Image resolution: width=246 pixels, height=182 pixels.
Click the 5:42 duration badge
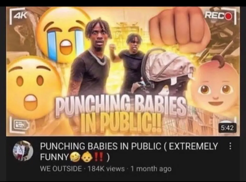pyautogui.click(x=227, y=128)
